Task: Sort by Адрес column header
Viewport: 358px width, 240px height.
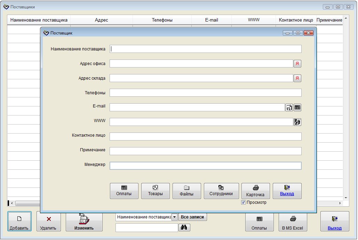Action: [101, 20]
